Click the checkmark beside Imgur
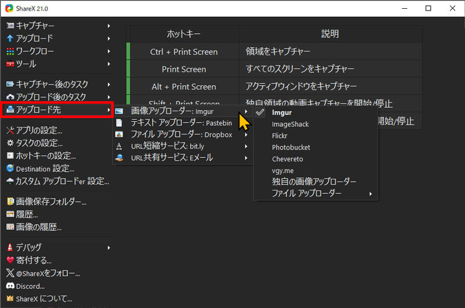 (x=260, y=112)
